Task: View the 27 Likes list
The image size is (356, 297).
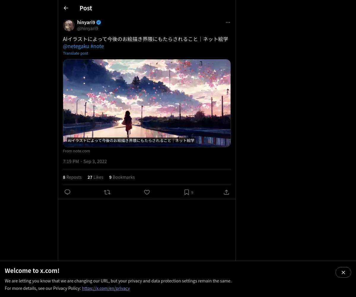Action: click(x=95, y=177)
